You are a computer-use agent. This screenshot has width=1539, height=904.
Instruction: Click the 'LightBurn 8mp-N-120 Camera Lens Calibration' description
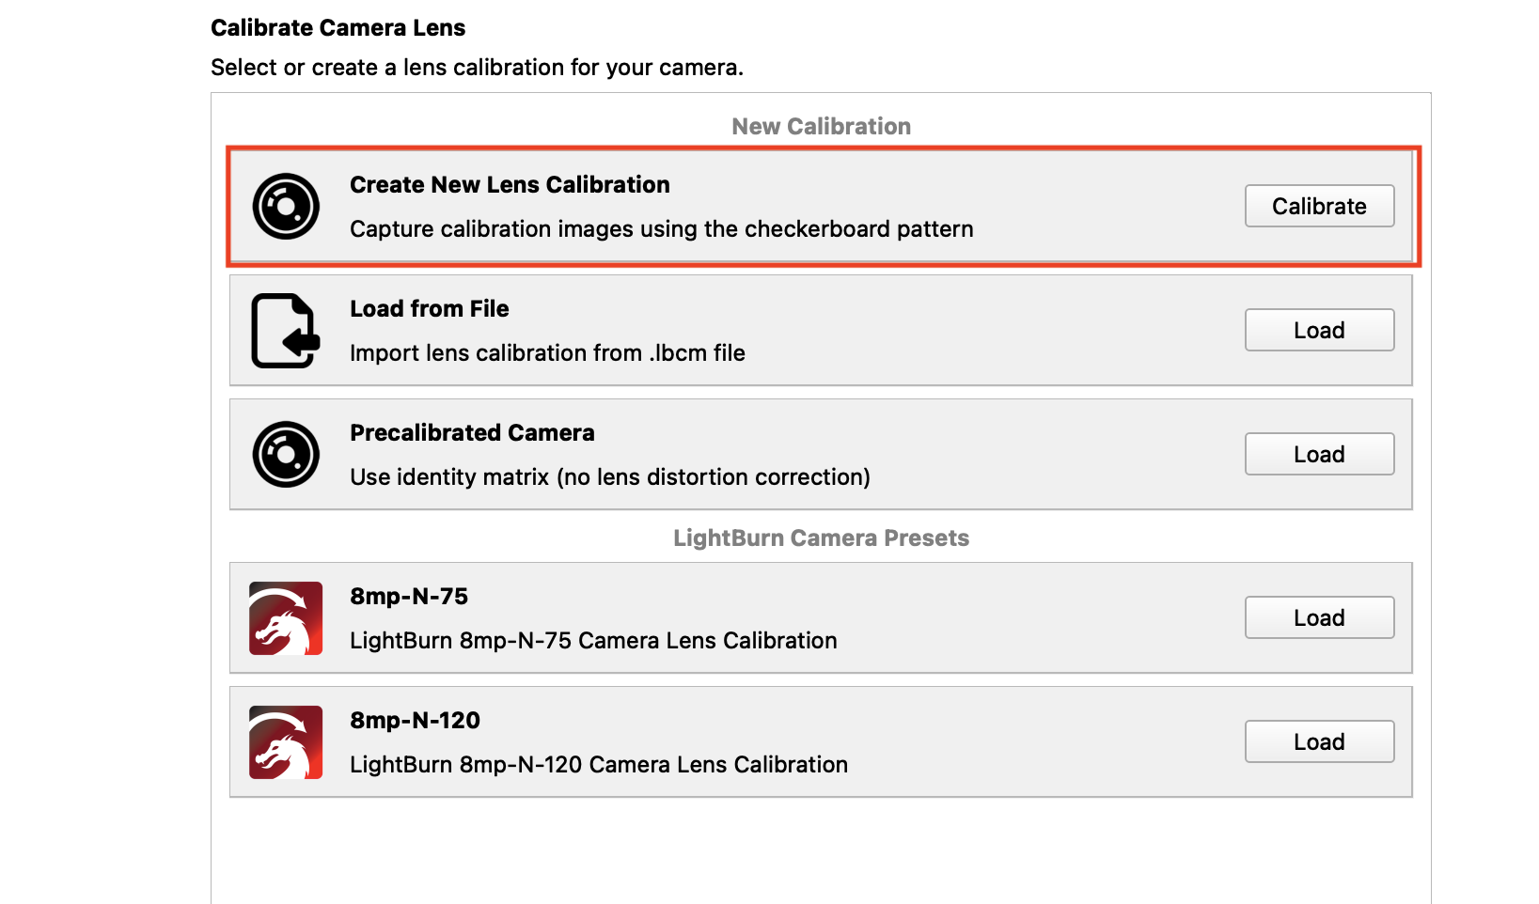[599, 765]
